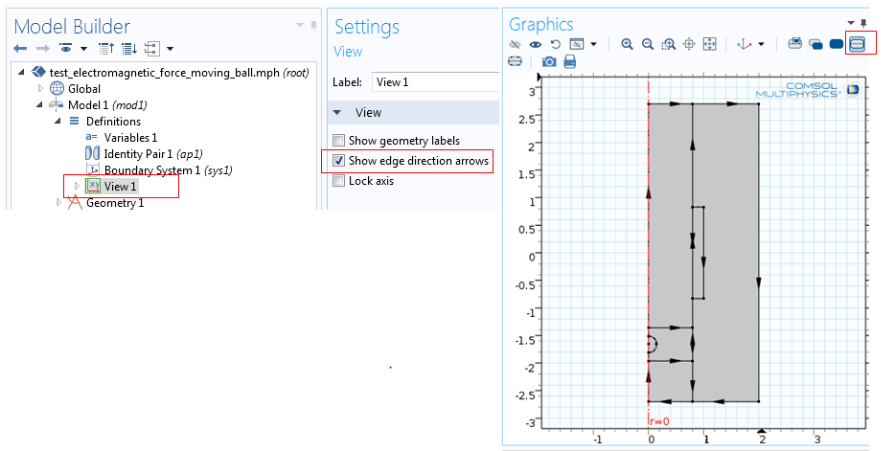Enable Show geometry labels checkbox

point(339,141)
